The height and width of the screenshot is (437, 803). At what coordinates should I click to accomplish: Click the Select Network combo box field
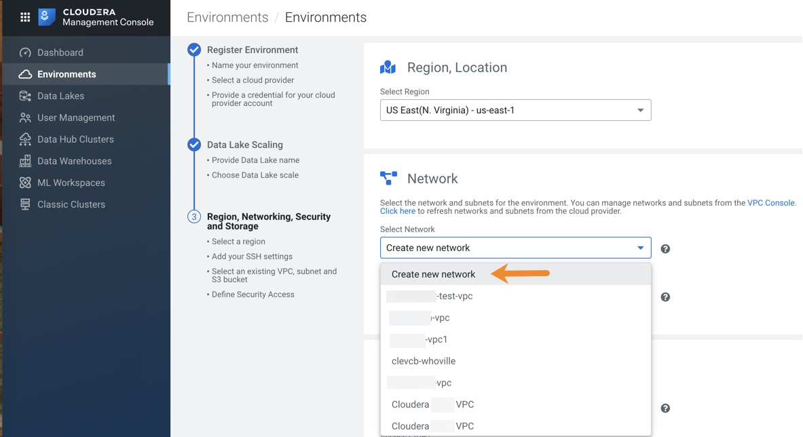coord(515,248)
